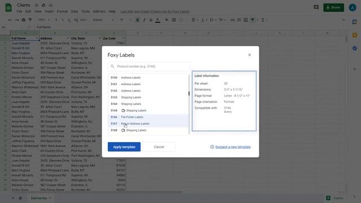361x203 pixels.
Task: Select the 5167 Return Address Labels template
Action: point(148,123)
